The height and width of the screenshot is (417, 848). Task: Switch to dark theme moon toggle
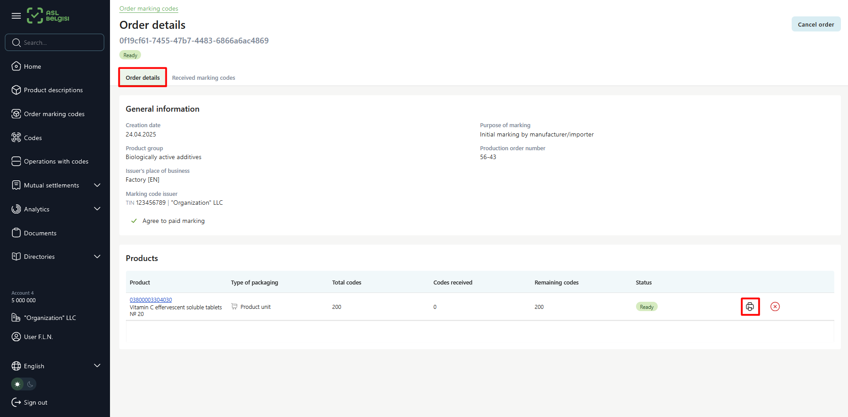pyautogui.click(x=30, y=384)
